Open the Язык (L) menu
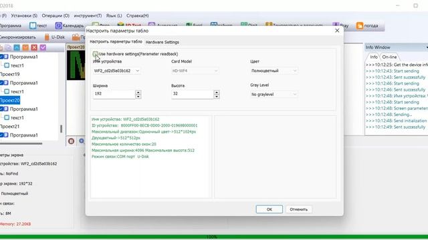This screenshot has width=428, height=240. (x=114, y=16)
